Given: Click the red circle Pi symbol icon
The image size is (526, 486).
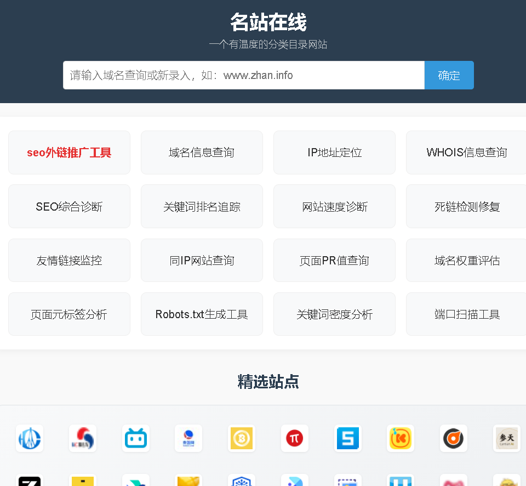Looking at the screenshot, I should 295,438.
